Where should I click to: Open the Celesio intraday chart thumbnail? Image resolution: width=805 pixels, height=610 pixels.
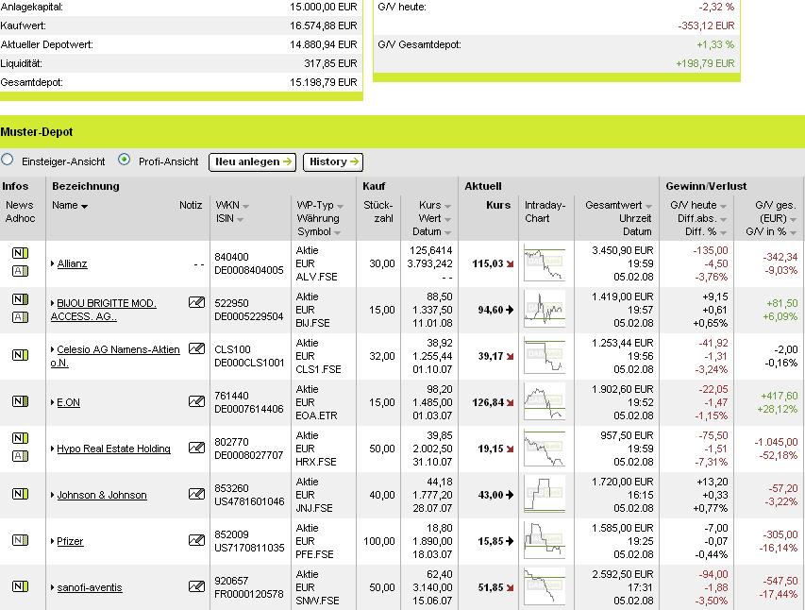(x=545, y=356)
